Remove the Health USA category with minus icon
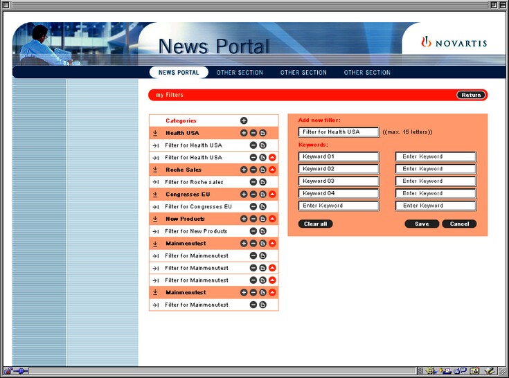Viewport: 509px width, 378px height. [253, 133]
